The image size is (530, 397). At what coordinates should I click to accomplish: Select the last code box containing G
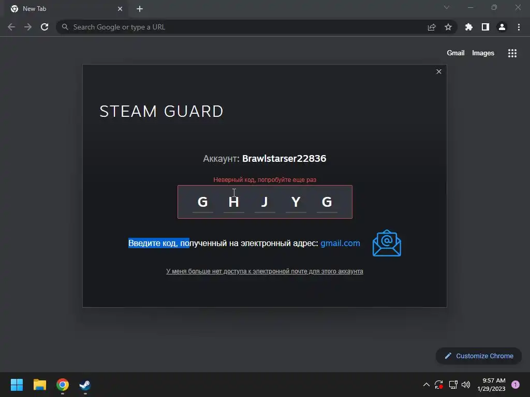tap(327, 202)
